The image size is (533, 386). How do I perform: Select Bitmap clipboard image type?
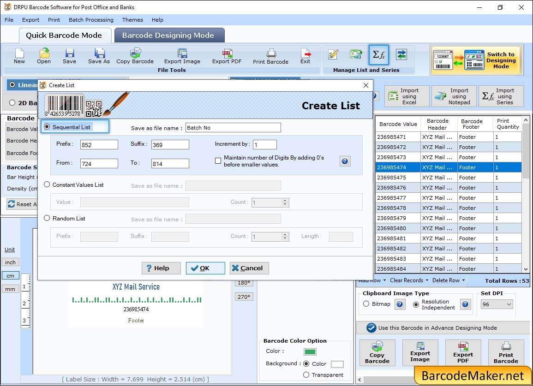click(x=366, y=304)
